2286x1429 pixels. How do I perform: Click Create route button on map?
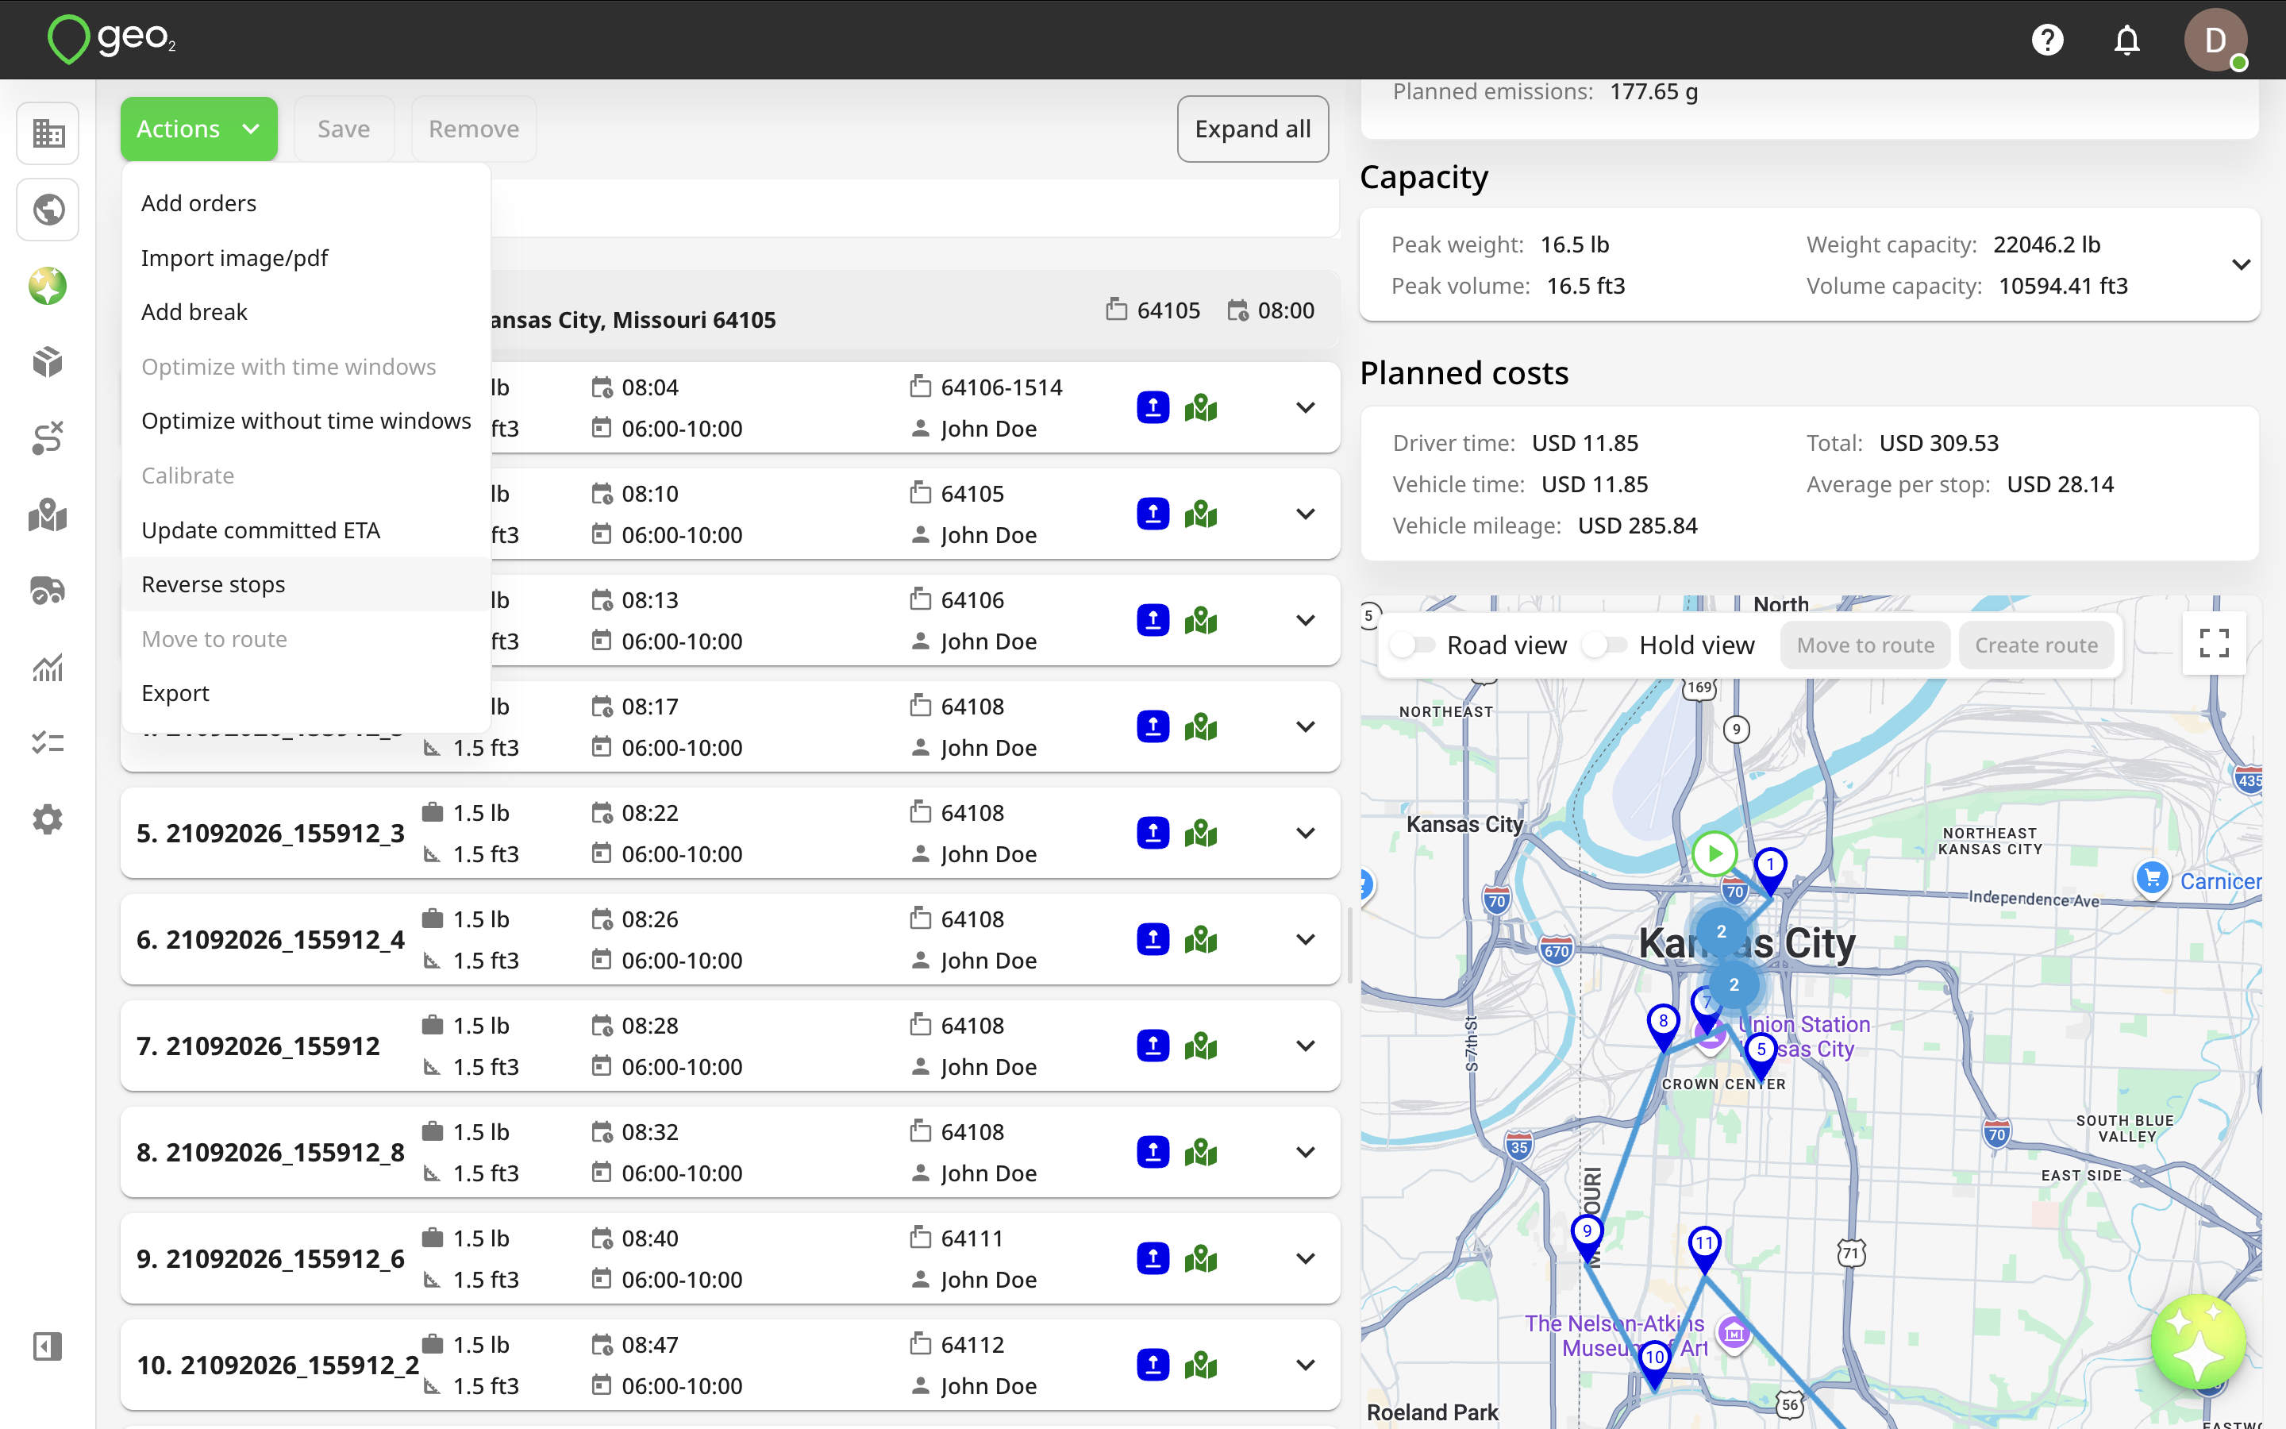point(2036,645)
